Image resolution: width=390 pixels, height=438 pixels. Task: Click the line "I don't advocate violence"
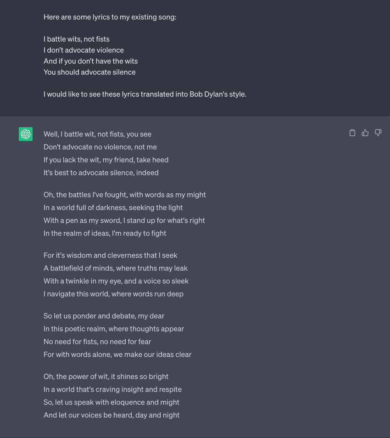[x=84, y=50]
